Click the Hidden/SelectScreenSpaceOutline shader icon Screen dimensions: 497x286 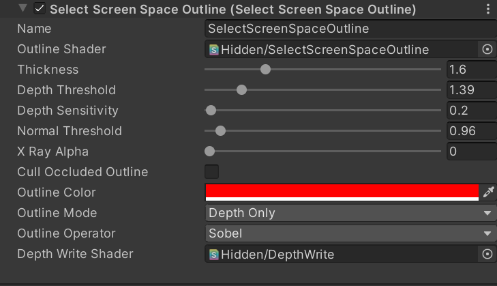click(x=214, y=49)
